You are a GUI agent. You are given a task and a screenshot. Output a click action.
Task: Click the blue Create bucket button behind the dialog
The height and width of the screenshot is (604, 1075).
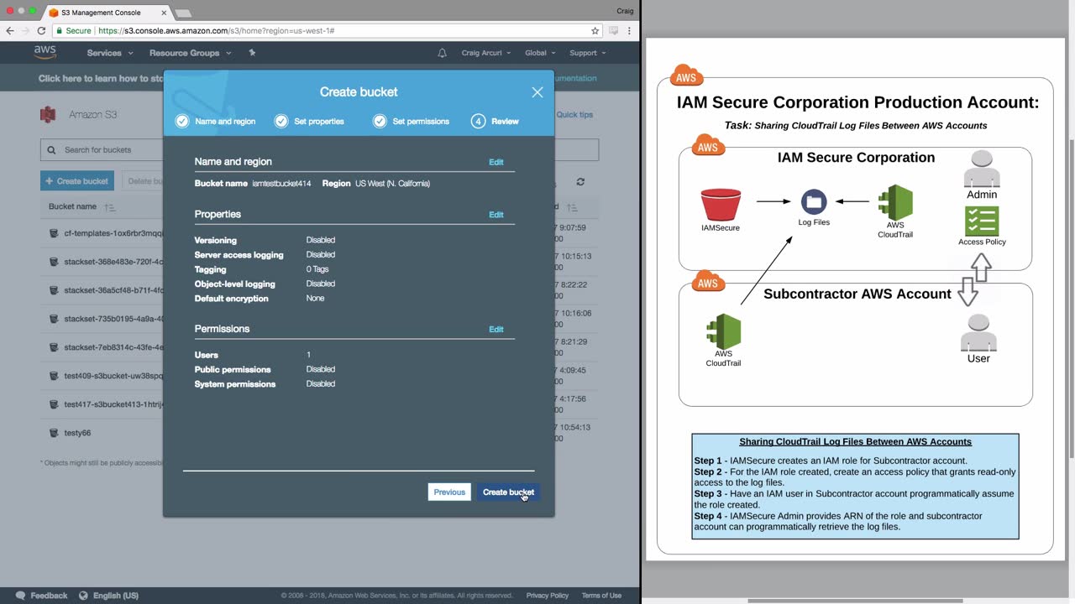click(x=77, y=181)
